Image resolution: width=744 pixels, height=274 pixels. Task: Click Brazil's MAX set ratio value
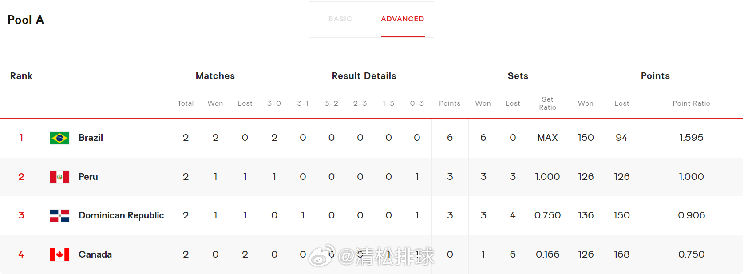(547, 138)
